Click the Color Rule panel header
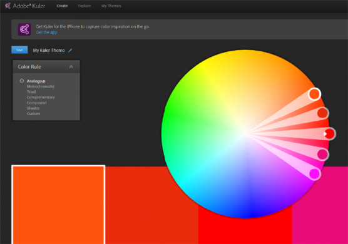 tap(46, 66)
